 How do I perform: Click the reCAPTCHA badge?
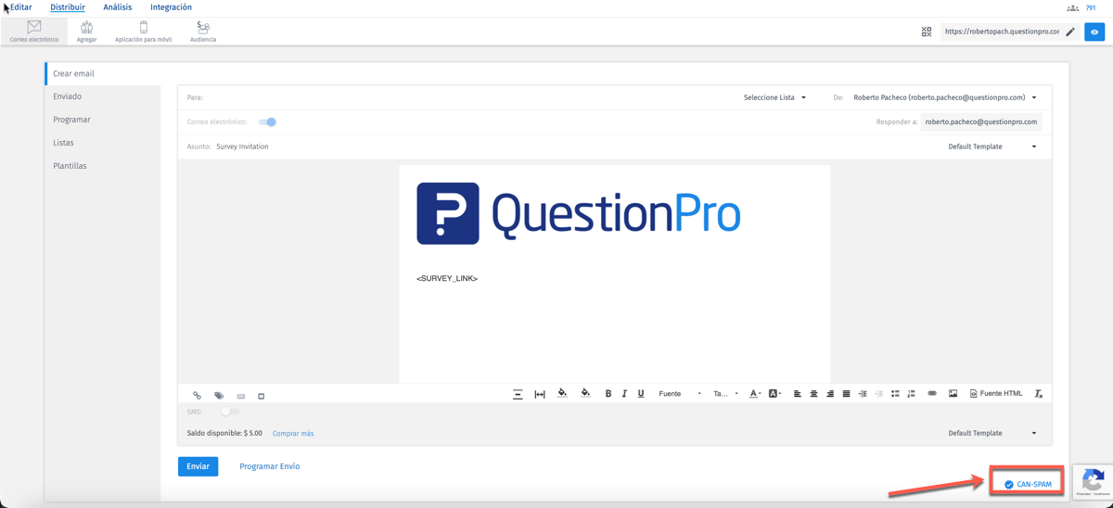[1093, 482]
